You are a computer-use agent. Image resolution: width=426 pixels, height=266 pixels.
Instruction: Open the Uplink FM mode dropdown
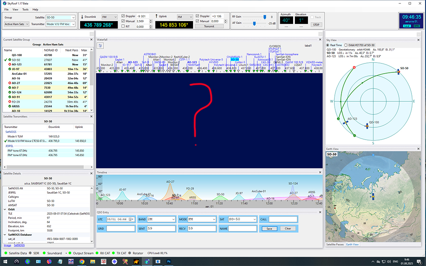tap(185, 17)
